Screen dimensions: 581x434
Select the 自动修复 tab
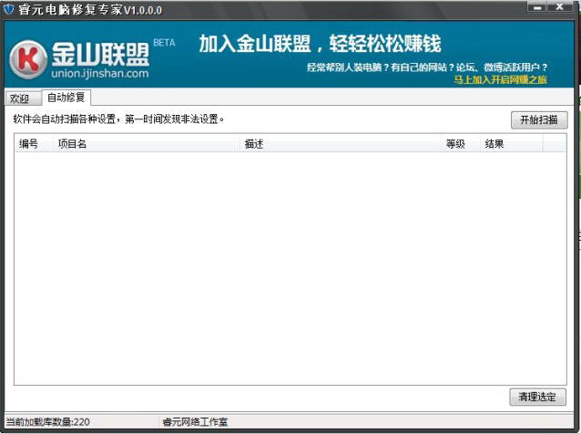pos(66,98)
